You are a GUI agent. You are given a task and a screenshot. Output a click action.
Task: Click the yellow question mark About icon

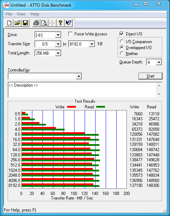(x=60, y=23)
